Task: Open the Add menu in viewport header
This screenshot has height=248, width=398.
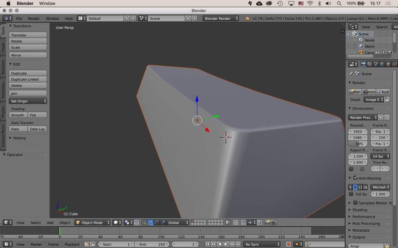Action: tap(50, 223)
